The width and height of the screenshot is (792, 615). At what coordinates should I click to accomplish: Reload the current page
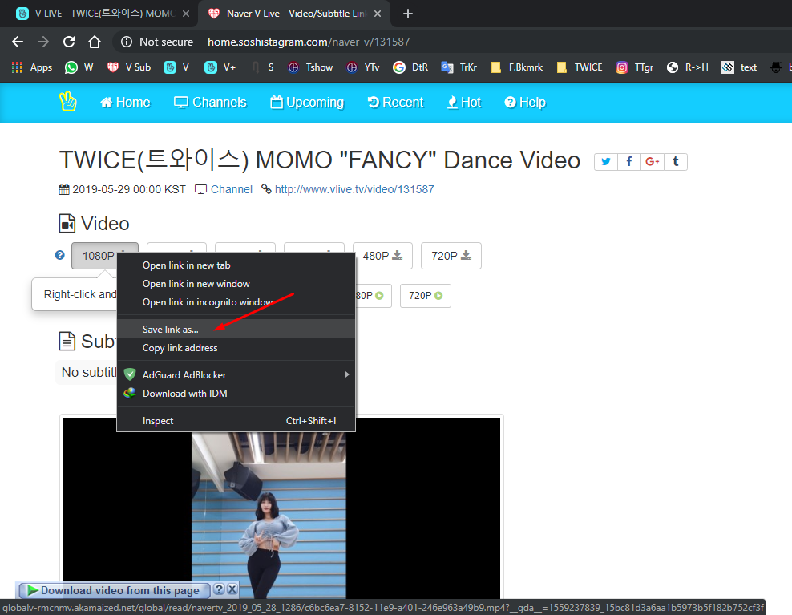pyautogui.click(x=69, y=42)
